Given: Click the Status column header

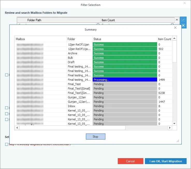Looking at the screenshot, I should pyautogui.click(x=124, y=39).
